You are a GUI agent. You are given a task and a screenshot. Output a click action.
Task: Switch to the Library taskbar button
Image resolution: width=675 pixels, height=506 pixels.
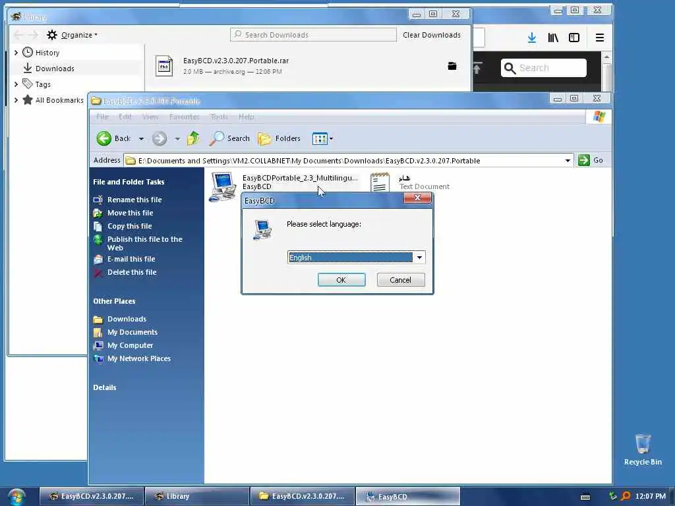click(197, 496)
